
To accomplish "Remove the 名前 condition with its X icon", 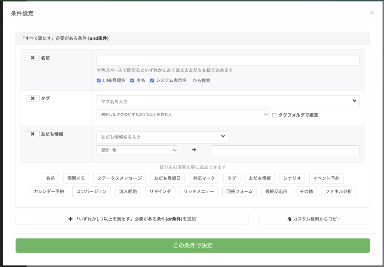I will tap(33, 58).
